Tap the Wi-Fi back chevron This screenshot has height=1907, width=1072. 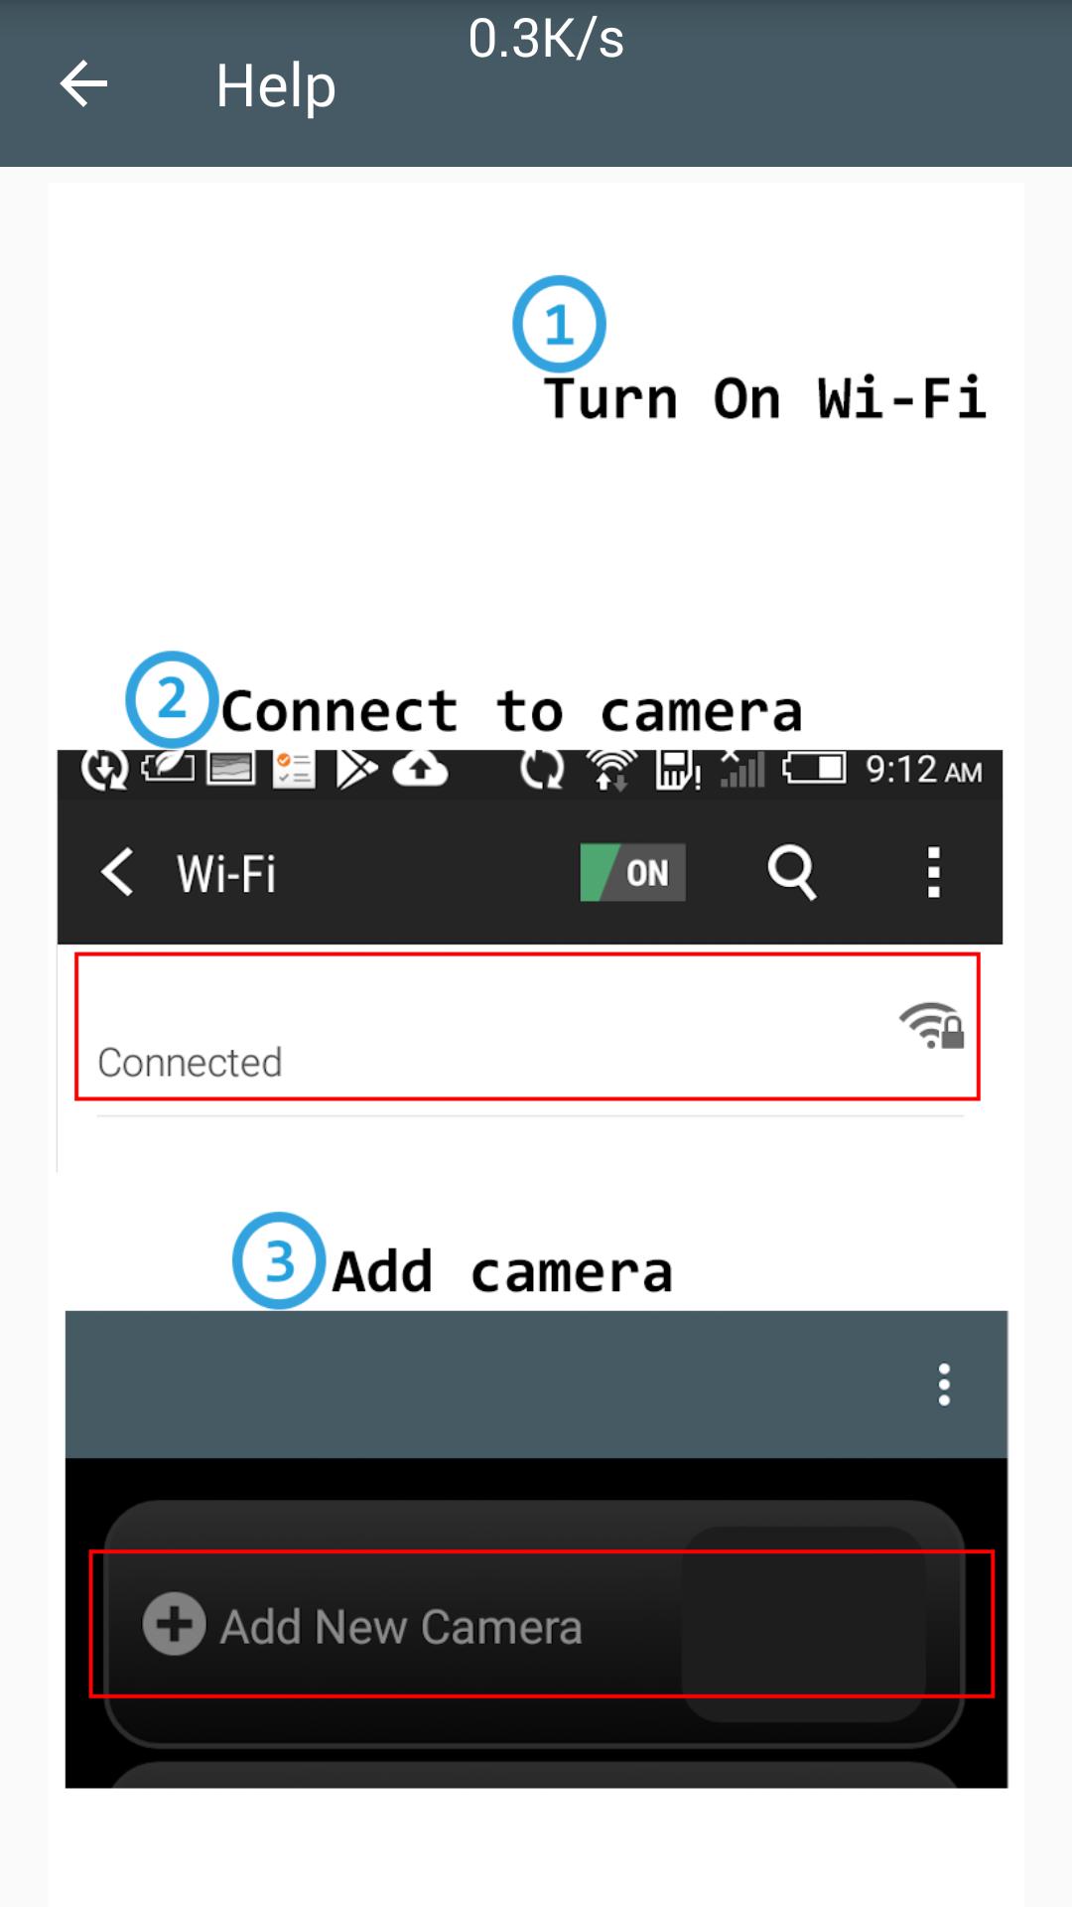coord(117,872)
